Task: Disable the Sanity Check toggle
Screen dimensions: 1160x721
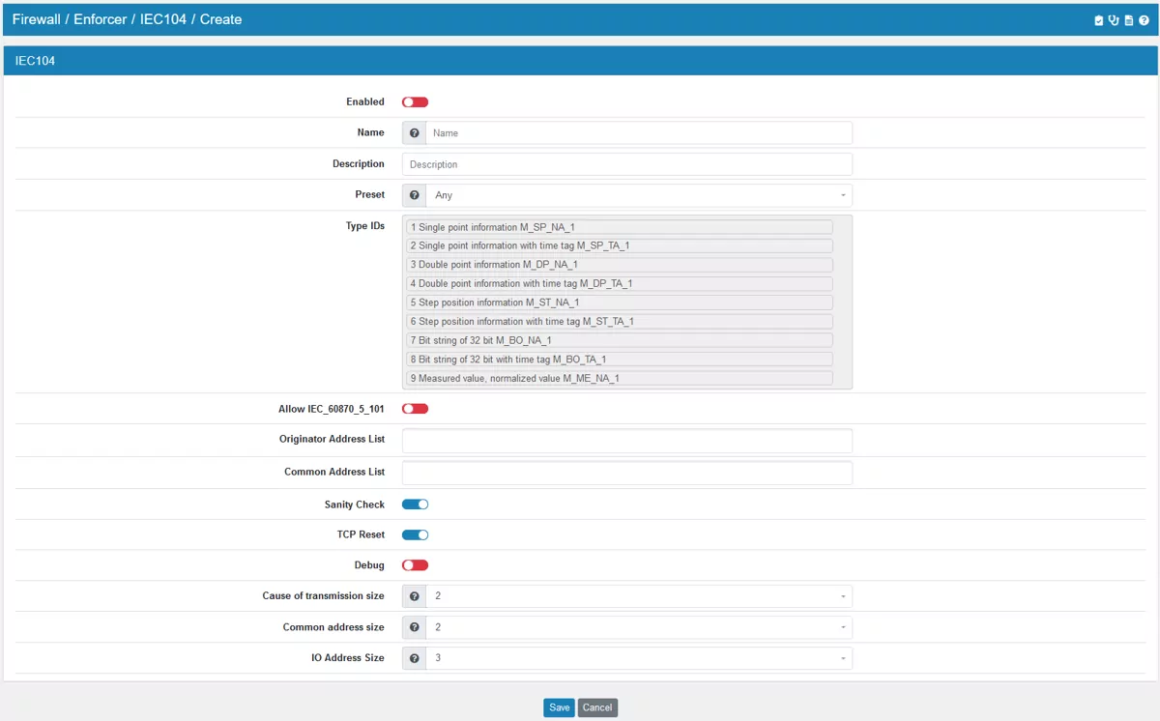Action: [415, 505]
